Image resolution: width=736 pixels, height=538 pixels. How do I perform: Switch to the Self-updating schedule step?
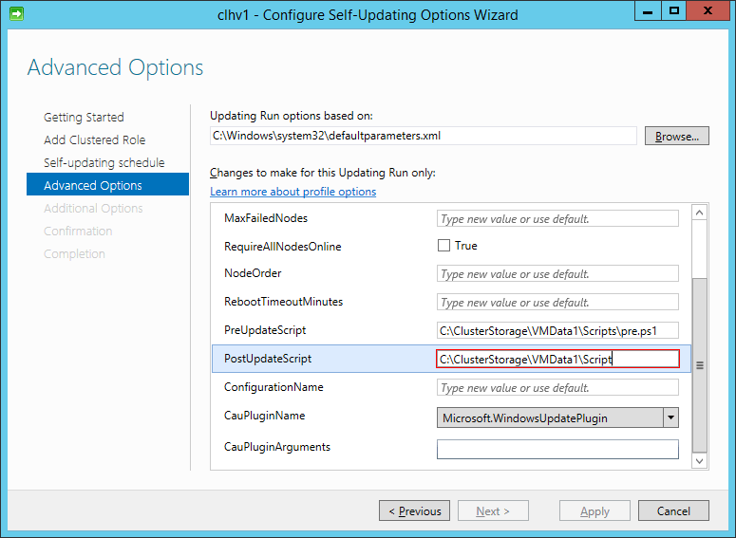104,163
